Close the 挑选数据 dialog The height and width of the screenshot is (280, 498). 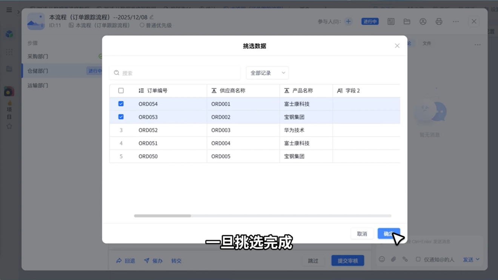pyautogui.click(x=397, y=46)
